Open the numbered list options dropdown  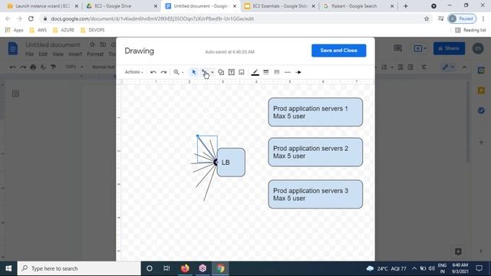pyautogui.click(x=392, y=67)
